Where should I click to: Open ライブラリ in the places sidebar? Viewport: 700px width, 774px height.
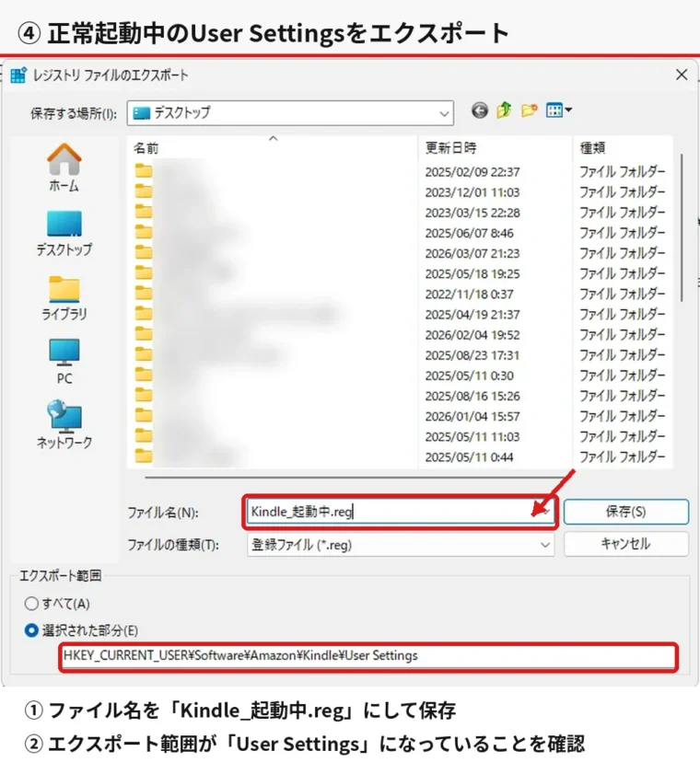click(x=64, y=297)
